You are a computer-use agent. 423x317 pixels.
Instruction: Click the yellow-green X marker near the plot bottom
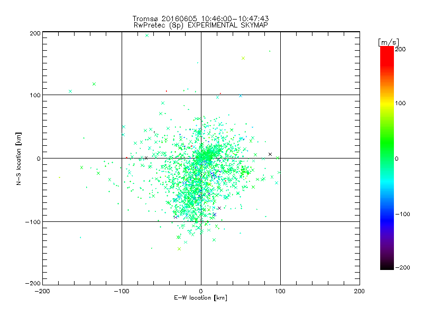pos(179,249)
